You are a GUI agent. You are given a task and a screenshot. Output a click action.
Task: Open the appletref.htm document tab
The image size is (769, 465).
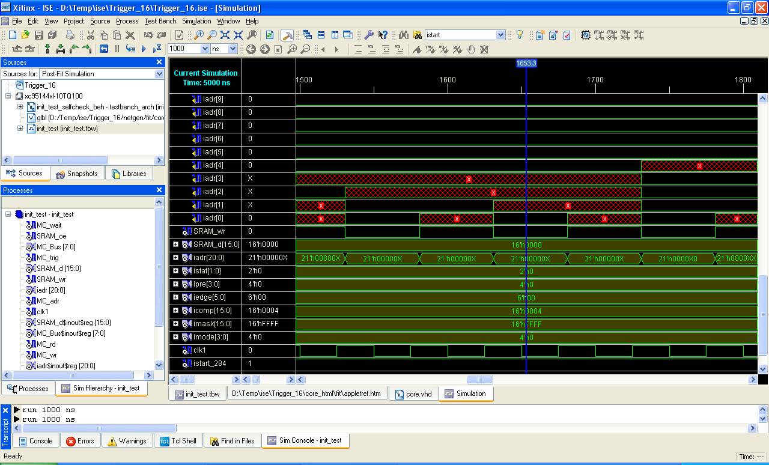pyautogui.click(x=306, y=394)
